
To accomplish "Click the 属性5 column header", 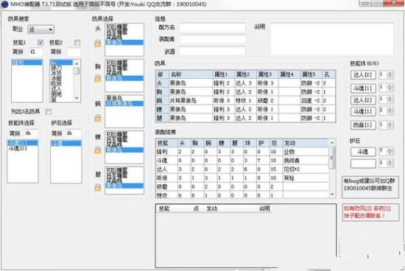I will [311, 74].
